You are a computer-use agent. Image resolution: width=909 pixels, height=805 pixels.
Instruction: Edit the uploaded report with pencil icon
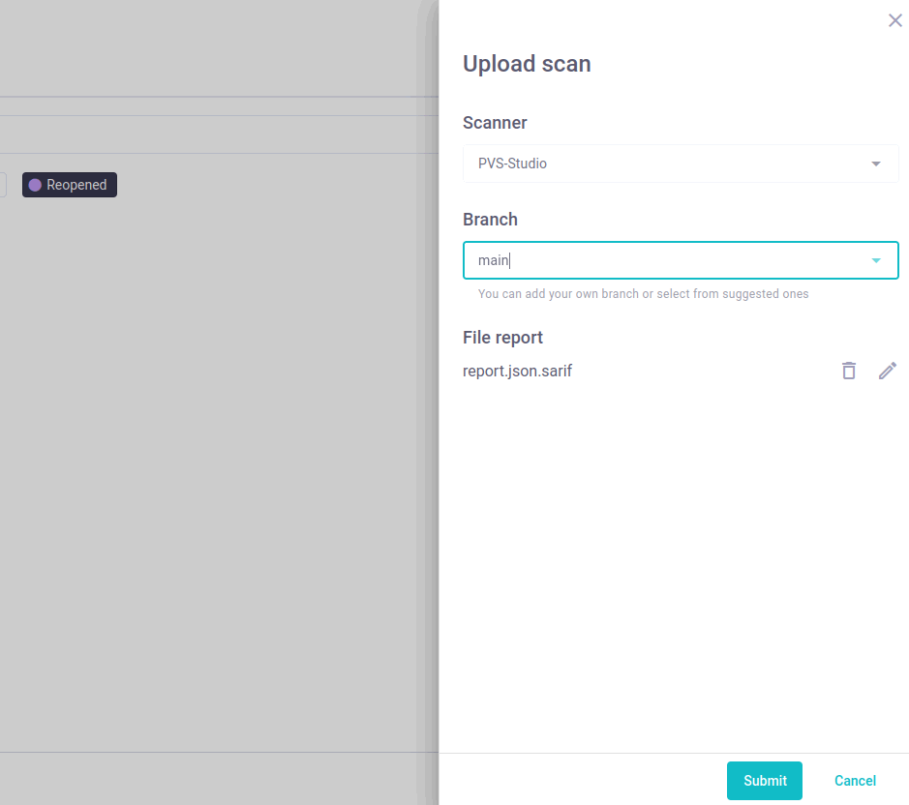887,371
